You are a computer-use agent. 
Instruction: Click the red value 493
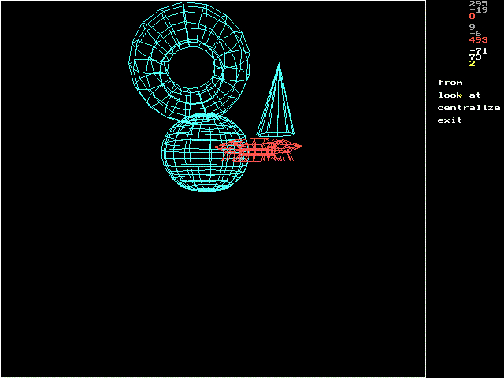click(x=478, y=40)
